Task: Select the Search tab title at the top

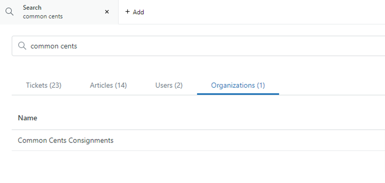Action: 32,8
